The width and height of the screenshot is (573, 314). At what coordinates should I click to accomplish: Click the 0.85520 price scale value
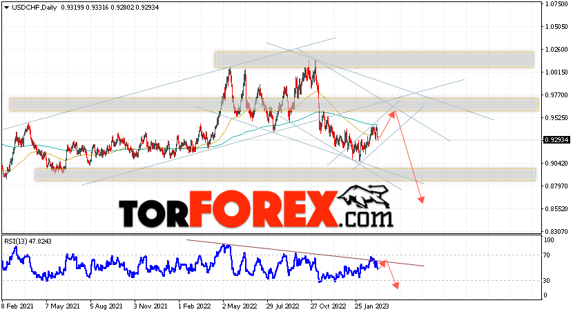[556, 209]
